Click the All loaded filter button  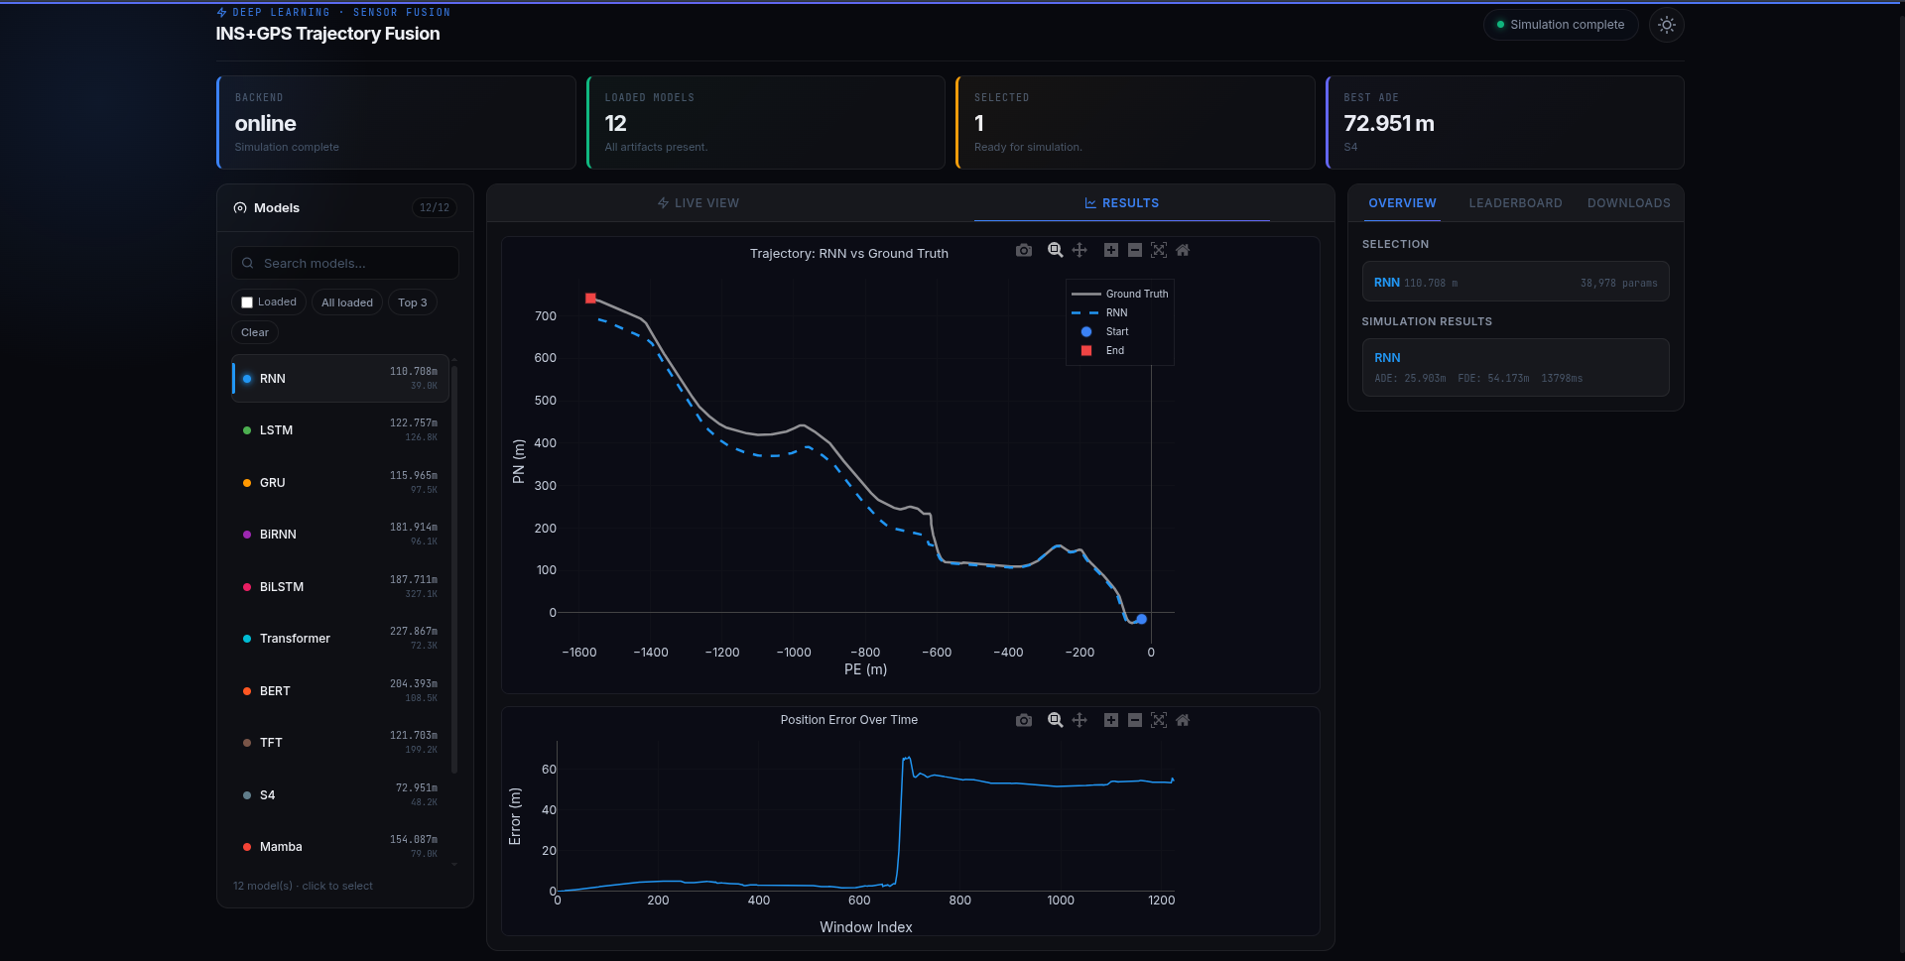(347, 302)
